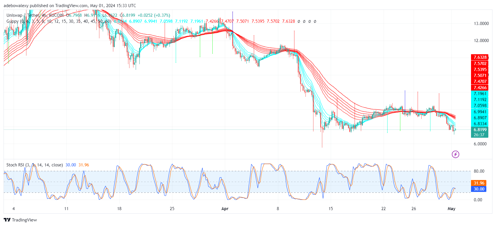Click the orange 31.96 Stoch RSI label
The image size is (496, 226).
pyautogui.click(x=479, y=183)
